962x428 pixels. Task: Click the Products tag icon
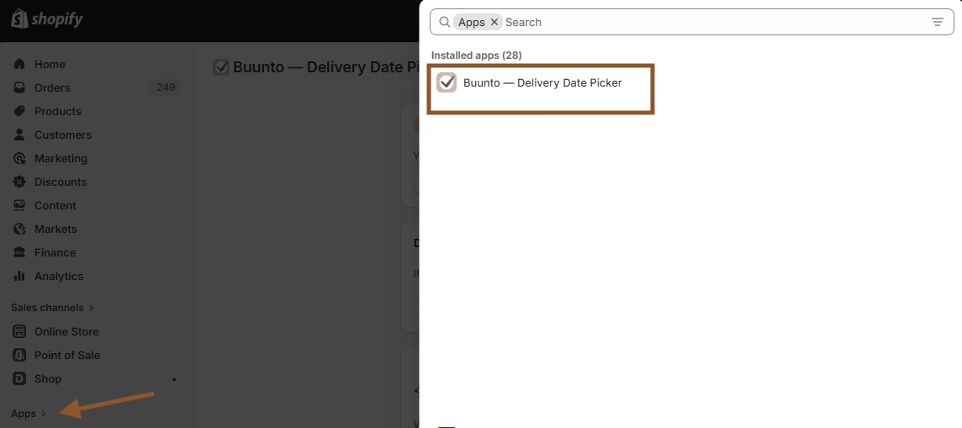pyautogui.click(x=19, y=111)
